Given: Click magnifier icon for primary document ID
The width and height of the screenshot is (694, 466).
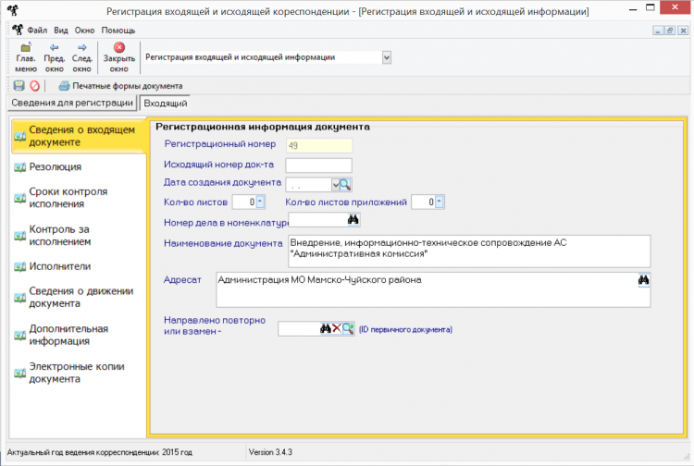Looking at the screenshot, I should [348, 328].
